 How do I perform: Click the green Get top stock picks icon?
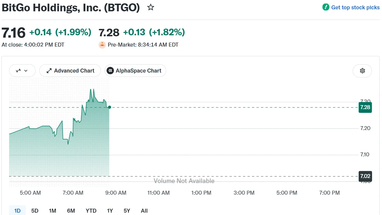click(326, 7)
